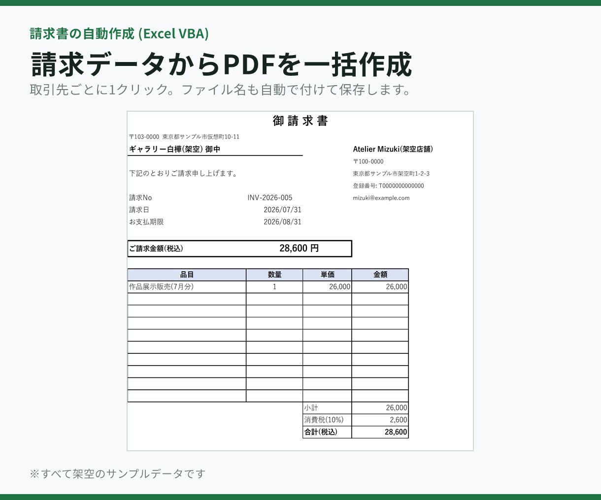601x500 pixels.
Task: Click the issuer name Atelier Mizuki(架空店舗)
Action: coord(393,149)
